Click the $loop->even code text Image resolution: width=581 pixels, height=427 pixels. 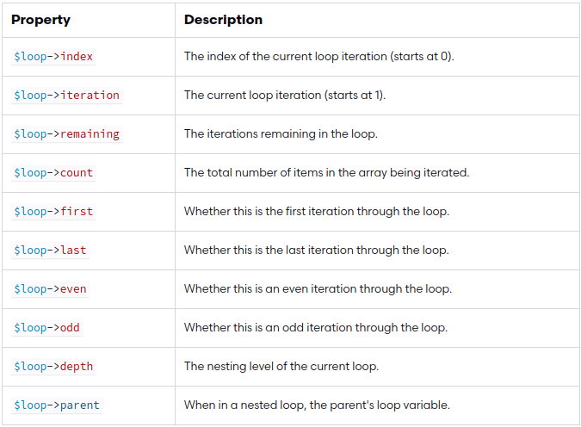pos(50,289)
